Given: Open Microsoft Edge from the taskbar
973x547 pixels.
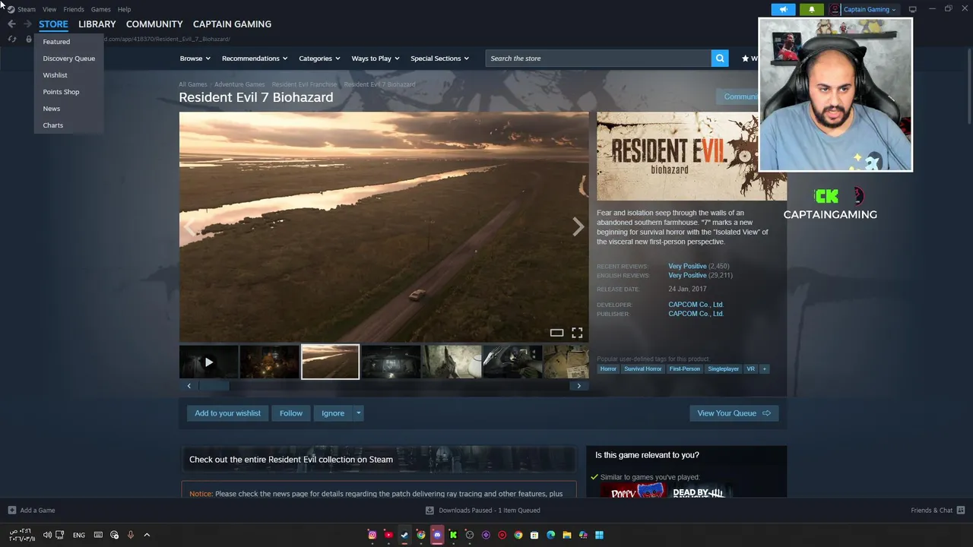Looking at the screenshot, I should coord(550,535).
